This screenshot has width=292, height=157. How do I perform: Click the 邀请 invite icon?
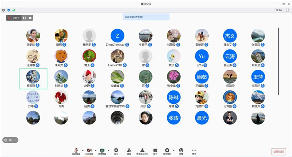(x=129, y=151)
